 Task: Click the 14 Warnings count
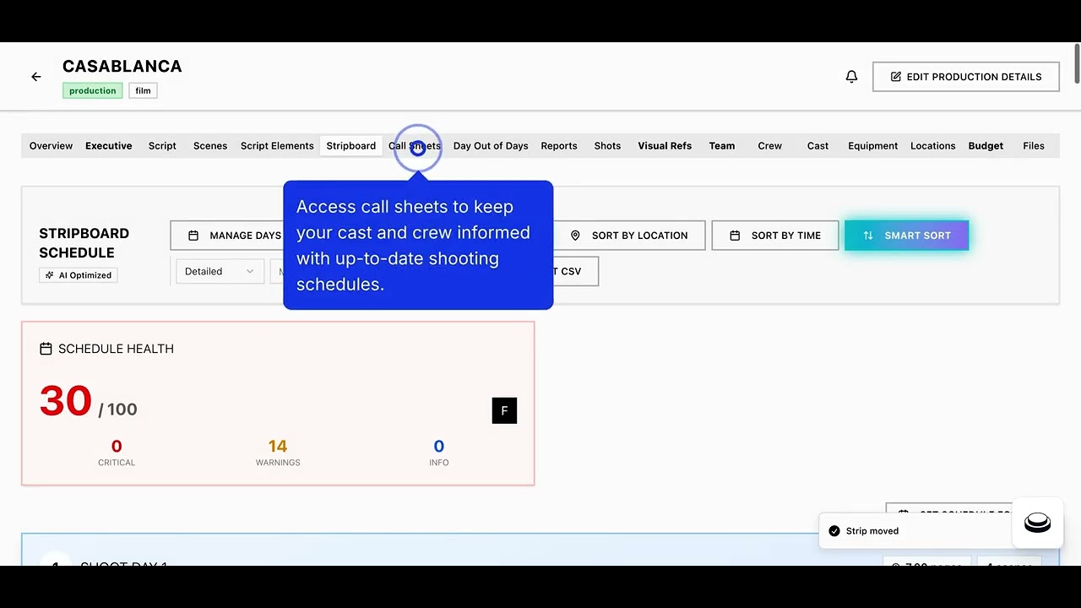[x=278, y=452]
